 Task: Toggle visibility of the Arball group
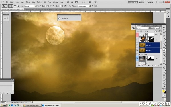[x=137, y=54]
